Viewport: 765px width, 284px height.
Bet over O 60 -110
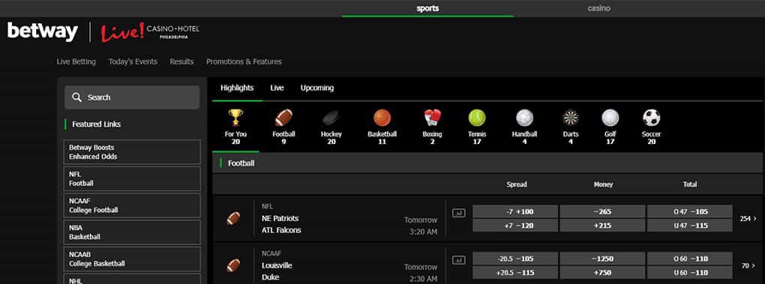click(x=690, y=259)
